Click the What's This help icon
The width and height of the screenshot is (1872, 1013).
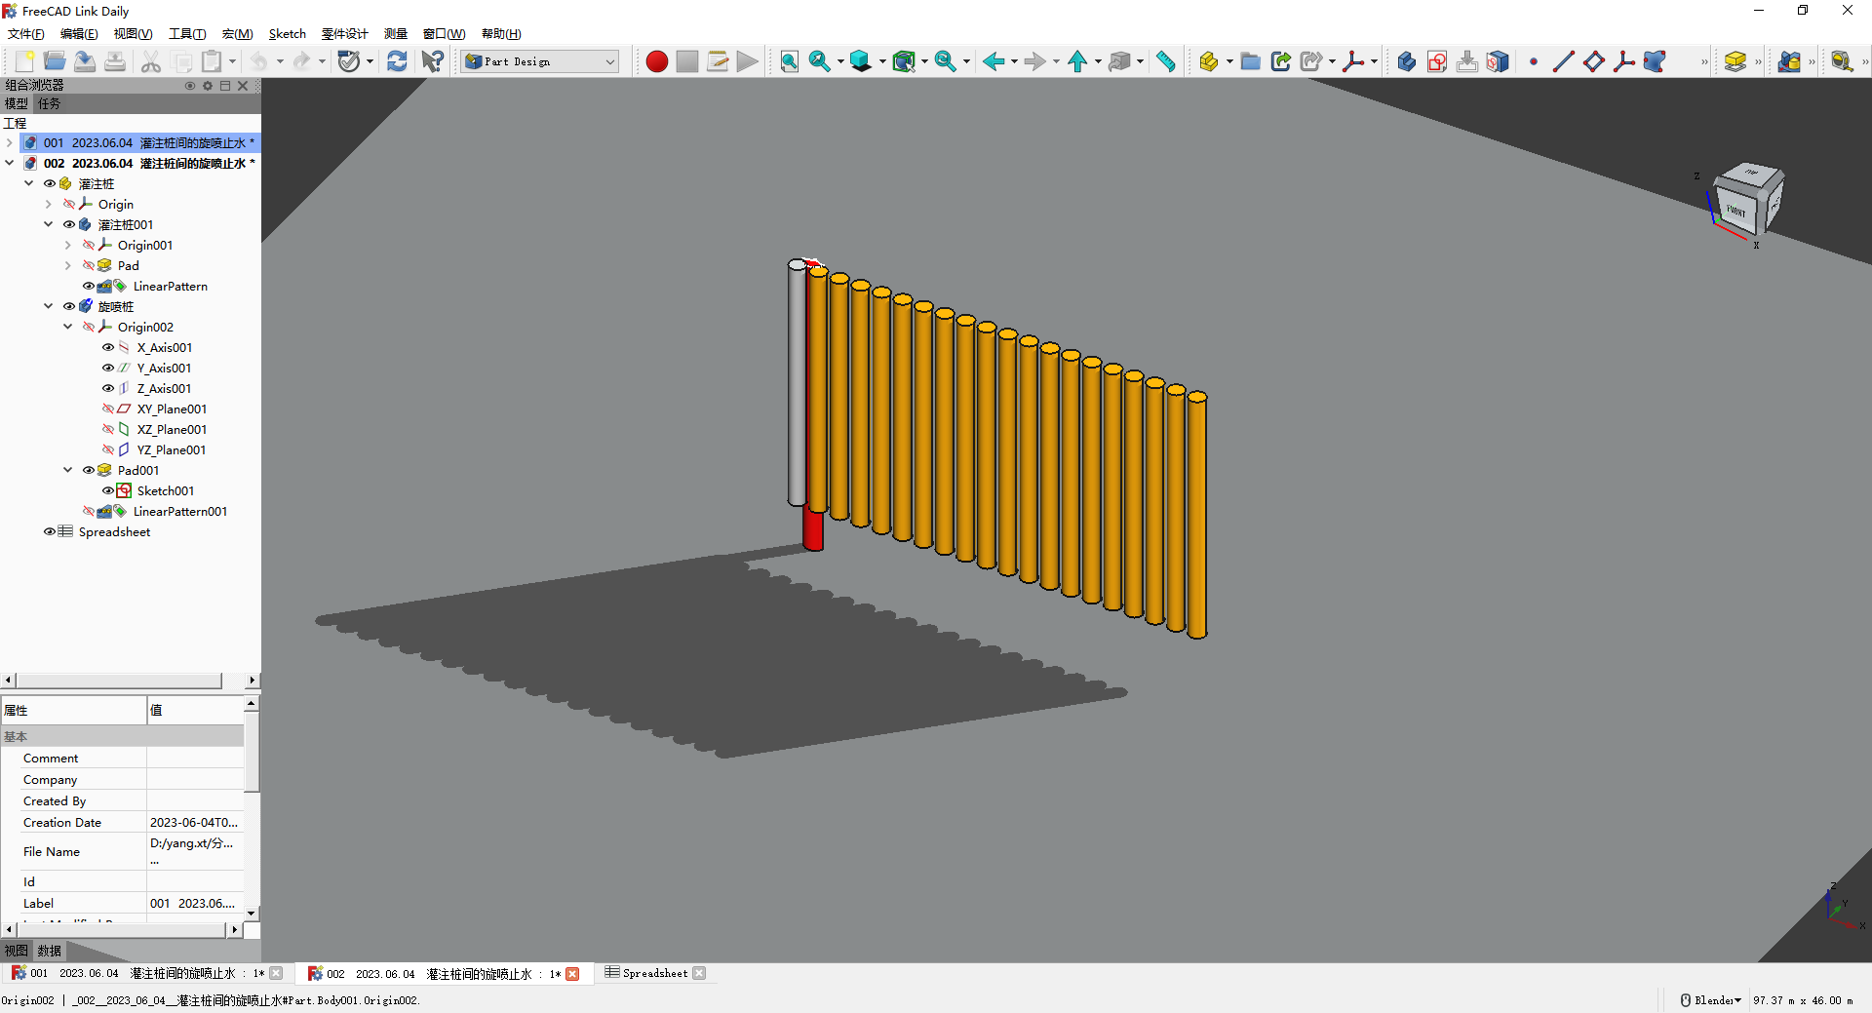click(432, 61)
